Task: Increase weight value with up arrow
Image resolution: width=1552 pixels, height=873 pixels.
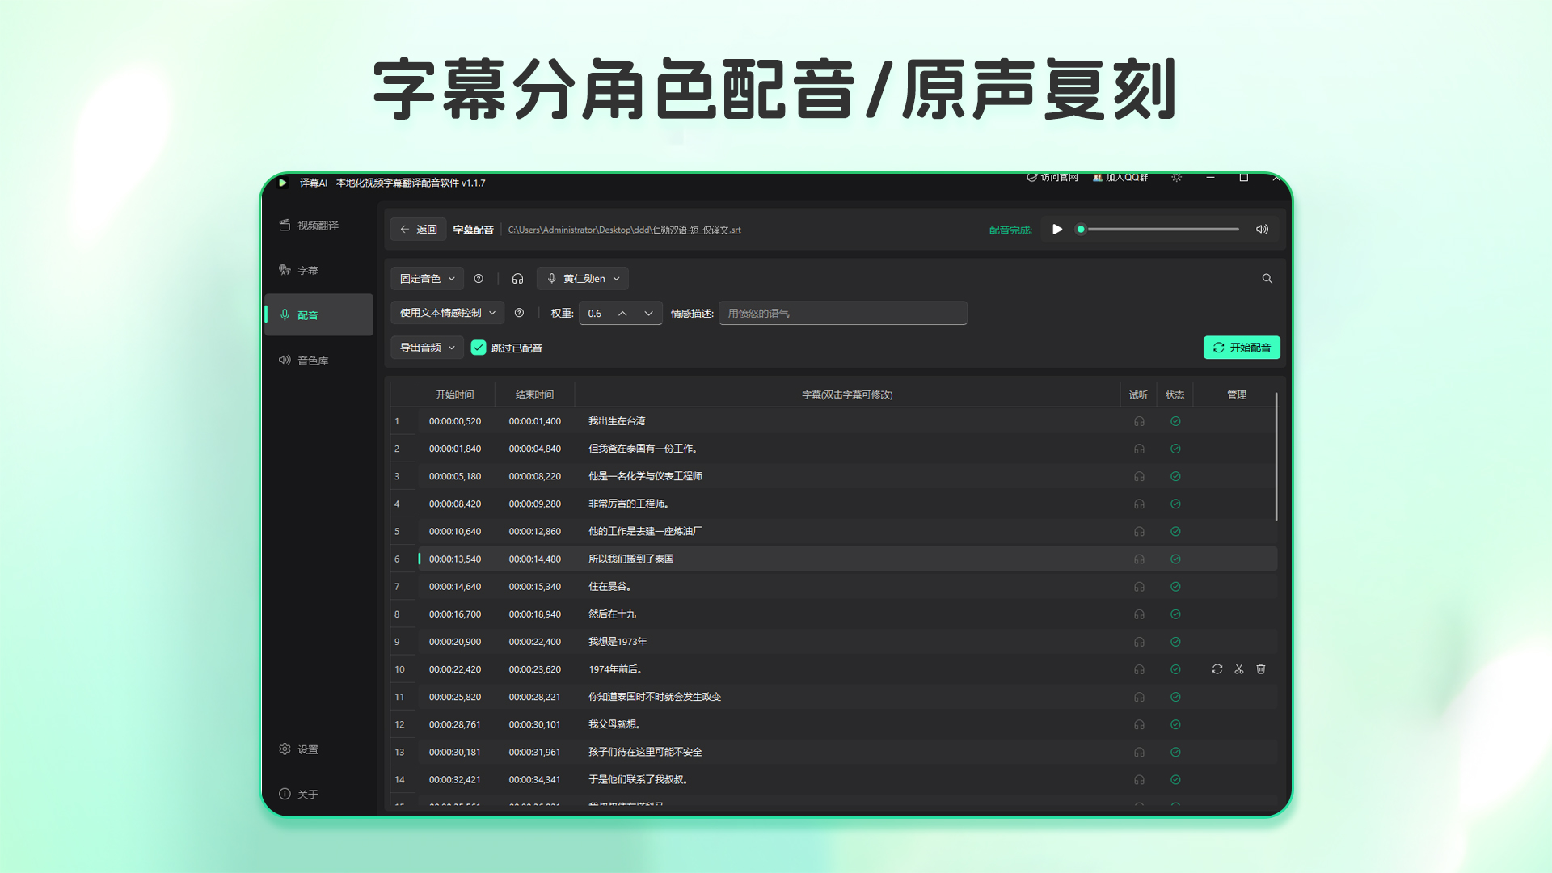Action: (x=622, y=314)
